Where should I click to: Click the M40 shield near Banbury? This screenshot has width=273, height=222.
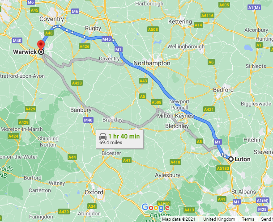click(88, 120)
